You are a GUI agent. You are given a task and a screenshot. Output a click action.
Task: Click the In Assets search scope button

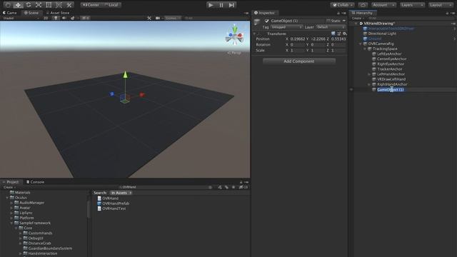click(x=121, y=193)
